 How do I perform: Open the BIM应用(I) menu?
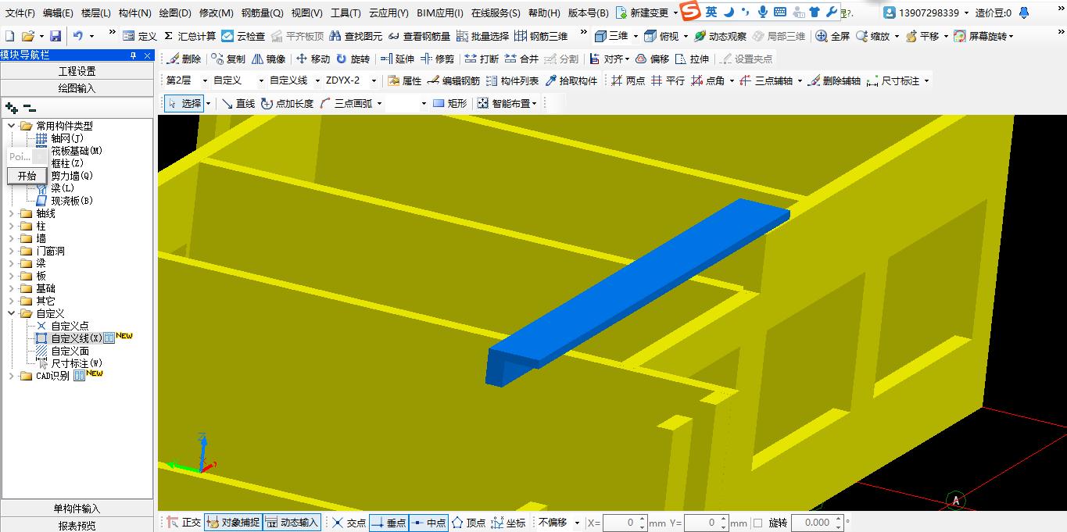coord(440,13)
